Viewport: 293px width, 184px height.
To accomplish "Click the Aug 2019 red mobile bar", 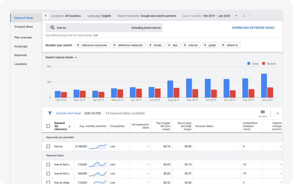I will [x=176, y=93].
